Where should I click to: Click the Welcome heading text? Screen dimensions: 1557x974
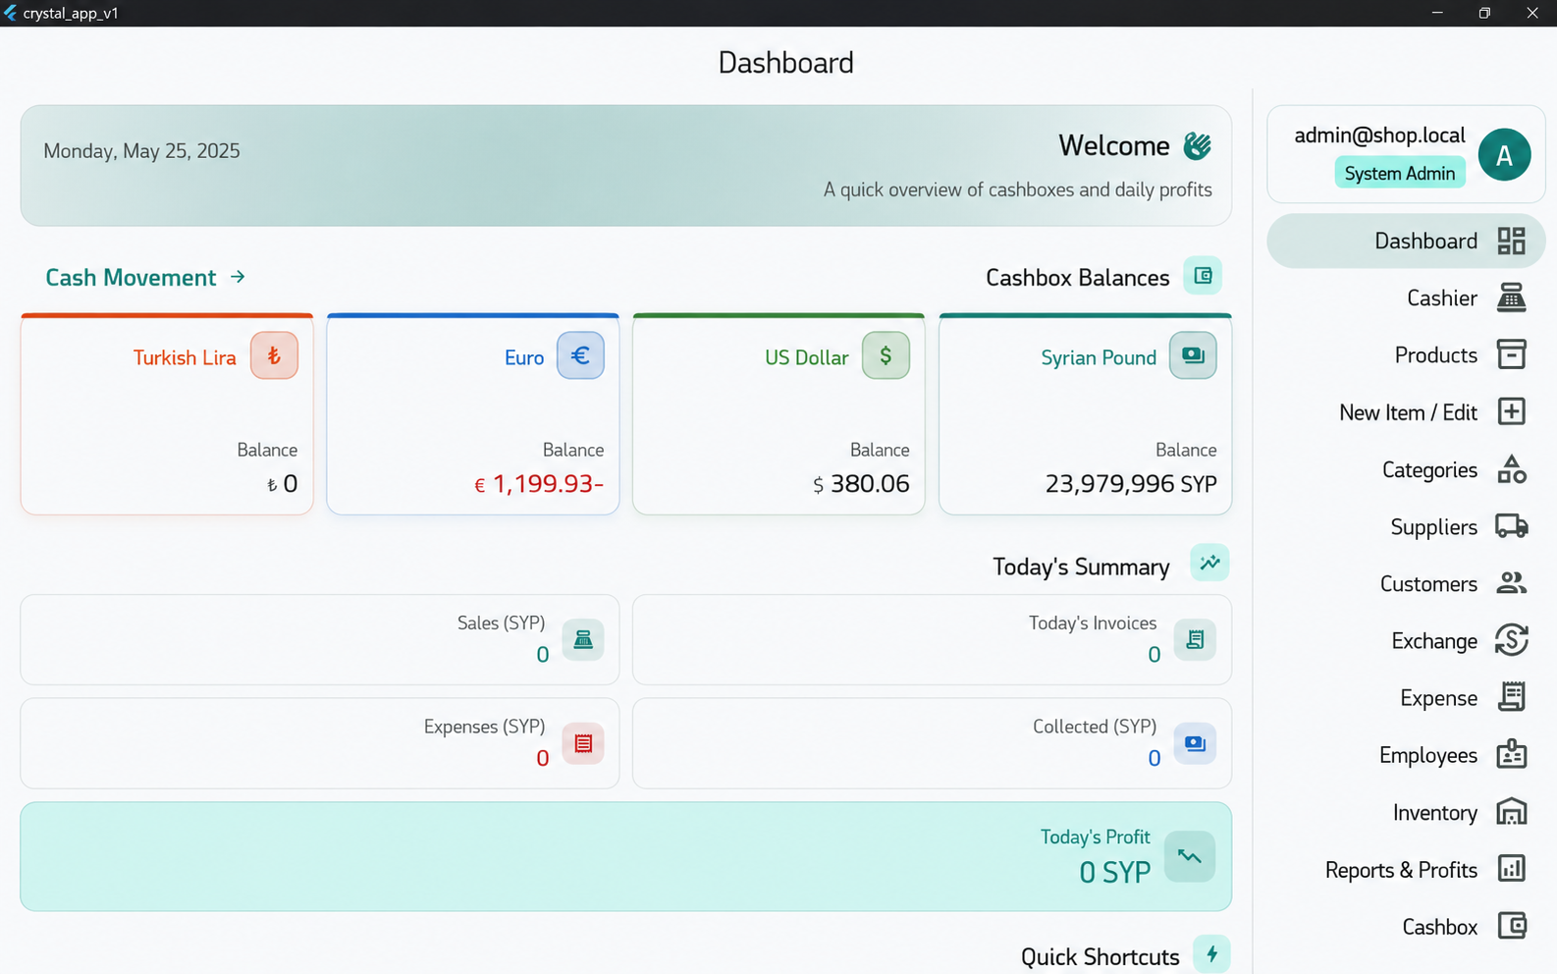click(x=1114, y=146)
